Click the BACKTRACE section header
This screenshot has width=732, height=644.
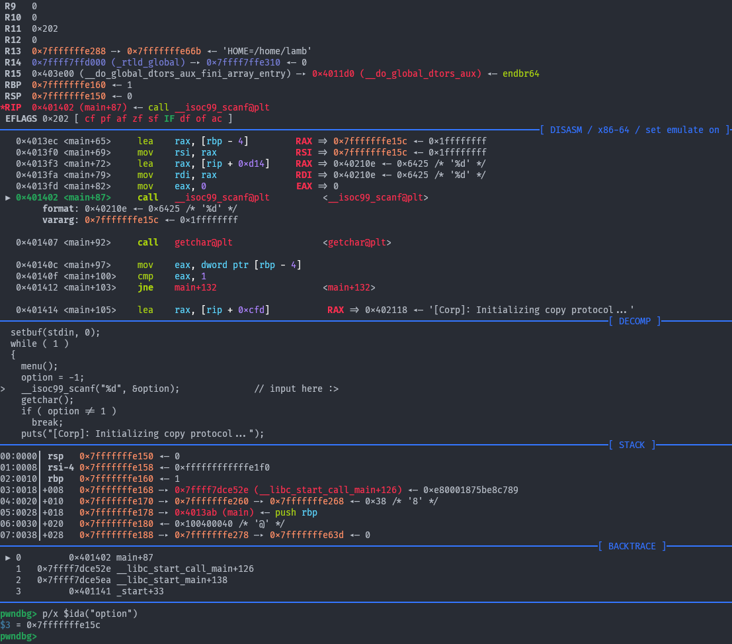pyautogui.click(x=631, y=546)
